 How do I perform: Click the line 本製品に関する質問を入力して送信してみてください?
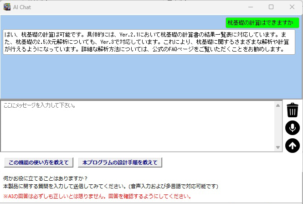pos(111,186)
